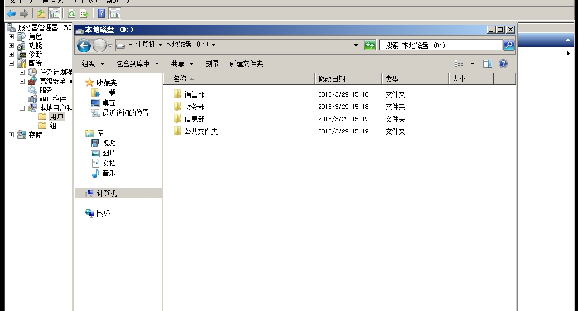This screenshot has height=311, width=578.
Task: Click the drive icon in the address bar
Action: (x=121, y=45)
